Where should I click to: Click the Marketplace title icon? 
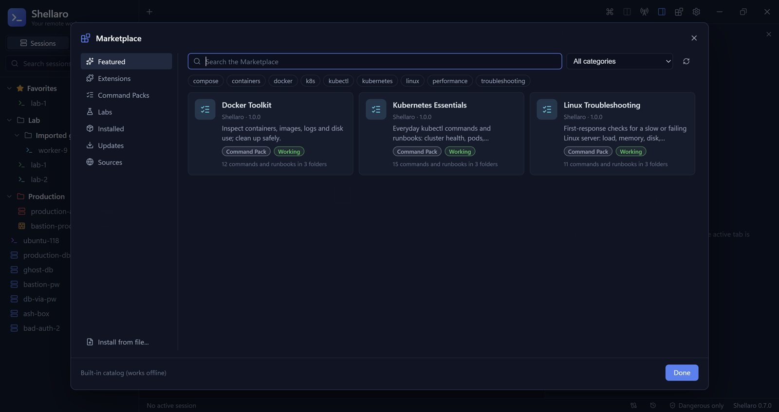pyautogui.click(x=85, y=38)
